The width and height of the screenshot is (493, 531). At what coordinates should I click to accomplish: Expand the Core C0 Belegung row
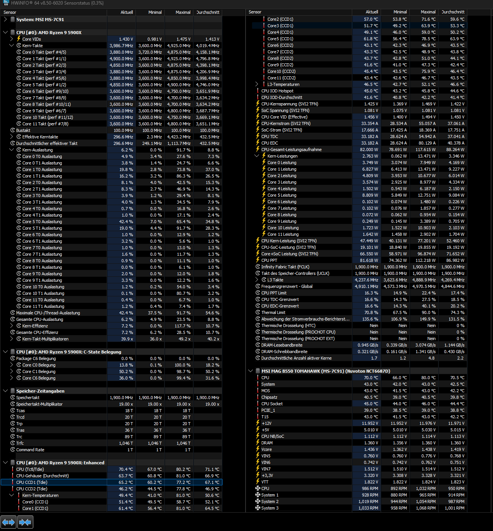(12, 365)
